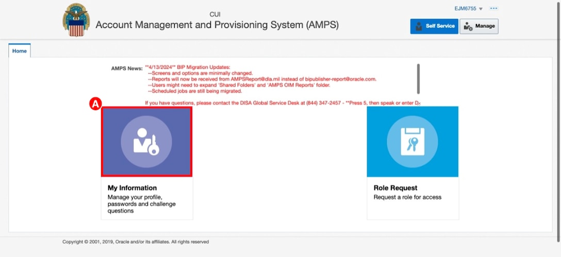Open the My Information tile icon
Screen dimensions: 561x257
pyautogui.click(x=146, y=142)
